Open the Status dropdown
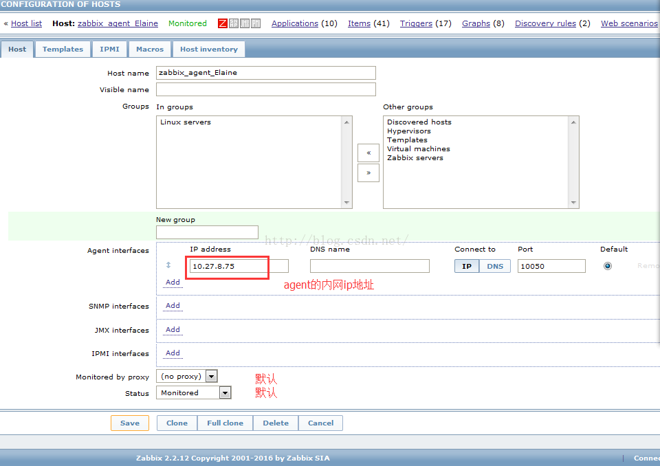The height and width of the screenshot is (466, 660). [x=194, y=392]
